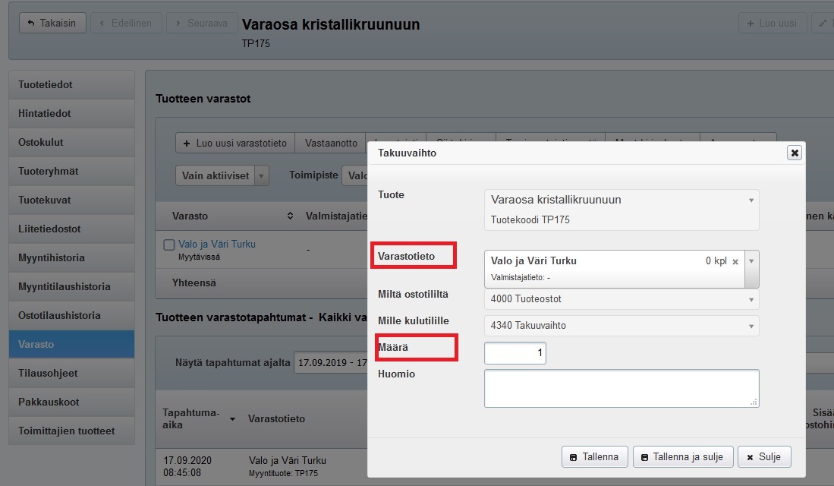Tick the Valo ja Väri Turku checkbox

click(169, 245)
